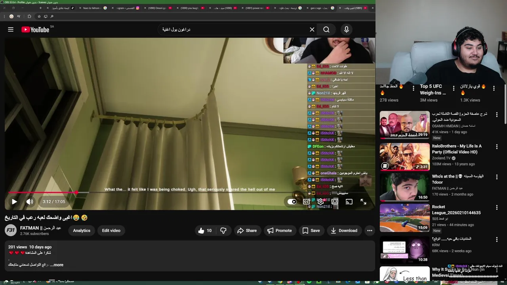Open Top 5 UFC Weigh-Ins title
507x285 pixels.
[433, 89]
